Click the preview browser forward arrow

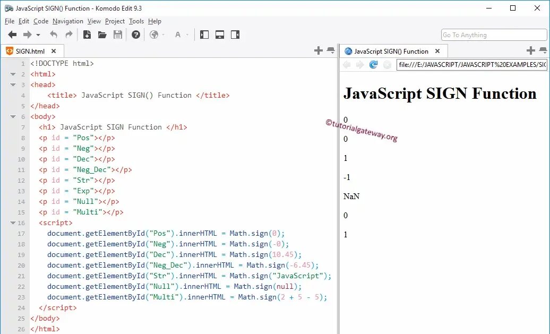click(x=360, y=65)
